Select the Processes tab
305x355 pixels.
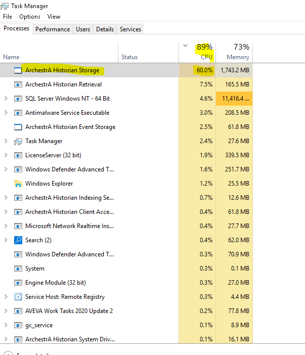click(17, 28)
